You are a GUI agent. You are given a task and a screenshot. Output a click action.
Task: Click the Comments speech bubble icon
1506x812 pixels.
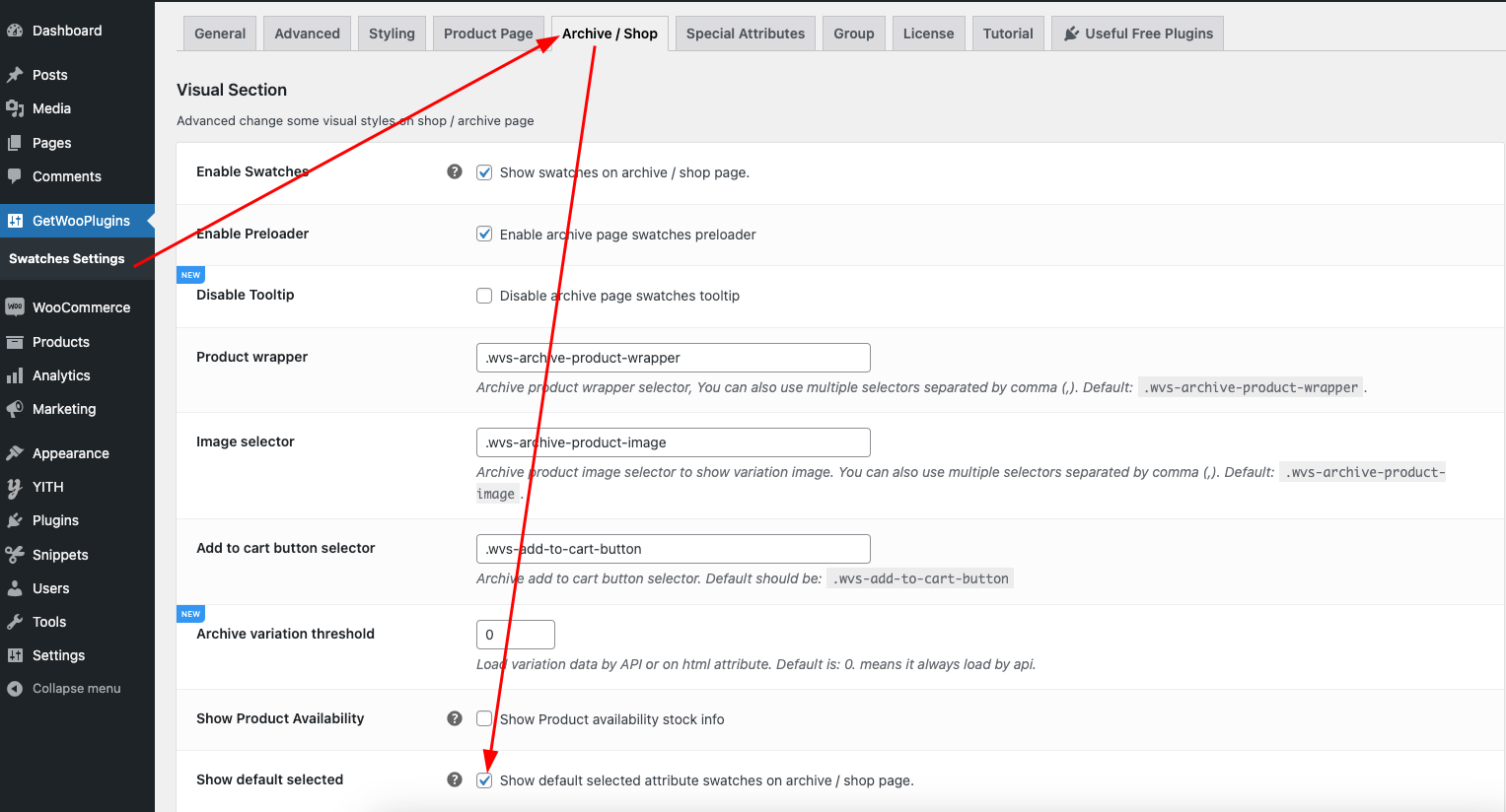click(15, 176)
